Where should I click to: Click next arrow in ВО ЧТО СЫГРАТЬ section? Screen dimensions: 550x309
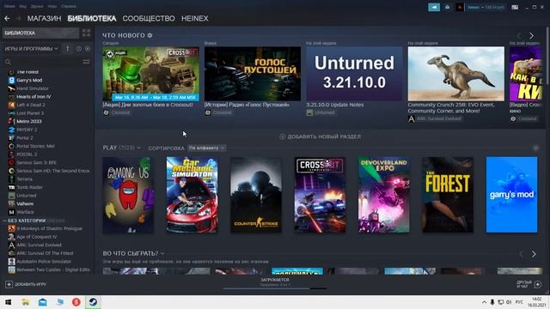534,254
